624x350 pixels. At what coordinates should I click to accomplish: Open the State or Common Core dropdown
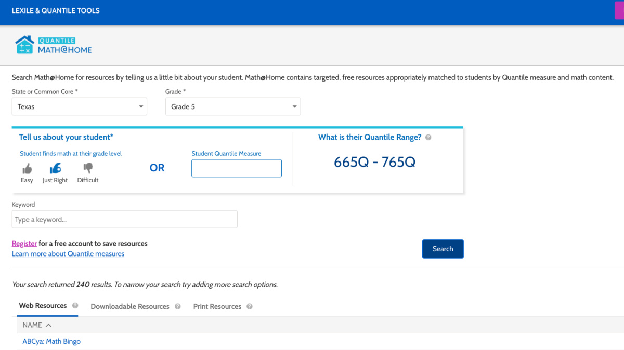pos(80,106)
